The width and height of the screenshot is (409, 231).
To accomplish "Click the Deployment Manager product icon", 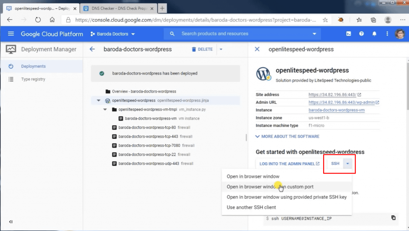I will [11, 49].
